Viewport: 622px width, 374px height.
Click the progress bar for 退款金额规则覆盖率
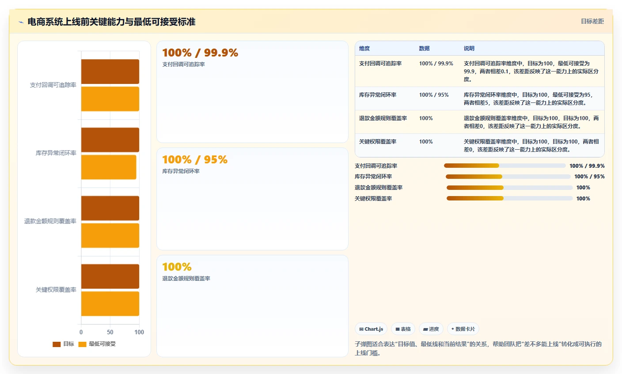point(509,188)
